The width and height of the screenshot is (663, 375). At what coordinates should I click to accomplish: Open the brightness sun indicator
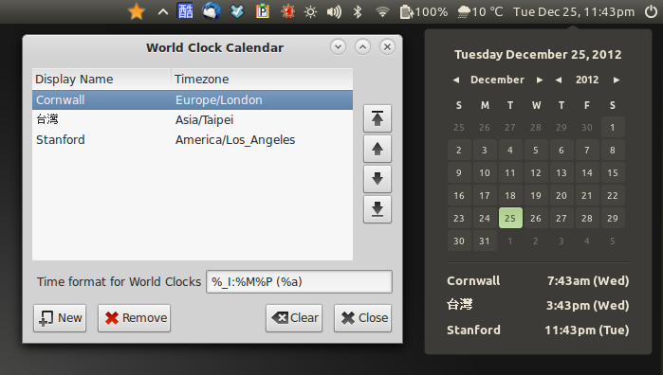[x=310, y=11]
